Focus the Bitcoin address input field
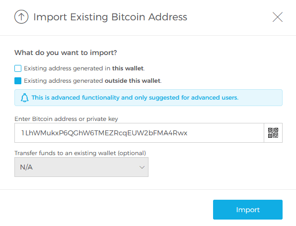 (139, 133)
